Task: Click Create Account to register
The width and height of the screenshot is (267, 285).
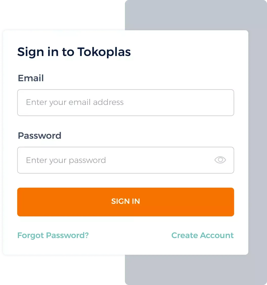Action: 202,235
